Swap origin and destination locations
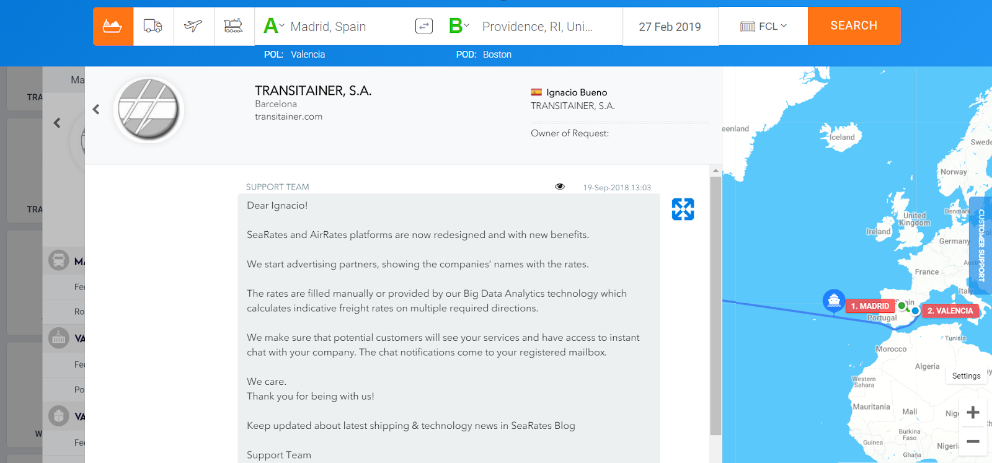Viewport: 992px width, 463px height. [424, 26]
